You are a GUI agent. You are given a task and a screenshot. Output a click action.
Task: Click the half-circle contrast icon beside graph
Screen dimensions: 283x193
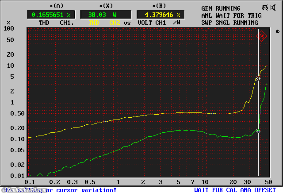point(278,31)
